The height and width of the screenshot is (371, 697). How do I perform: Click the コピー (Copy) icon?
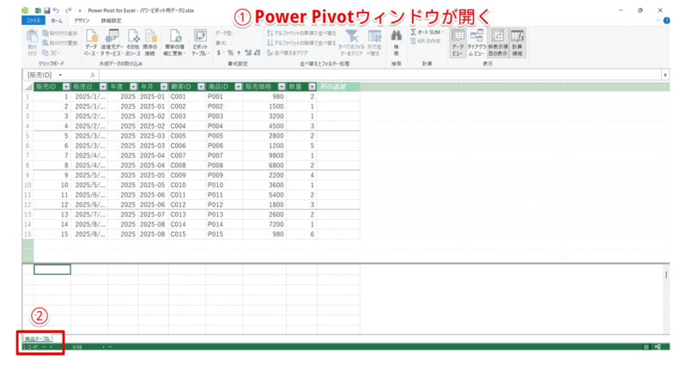pos(52,52)
